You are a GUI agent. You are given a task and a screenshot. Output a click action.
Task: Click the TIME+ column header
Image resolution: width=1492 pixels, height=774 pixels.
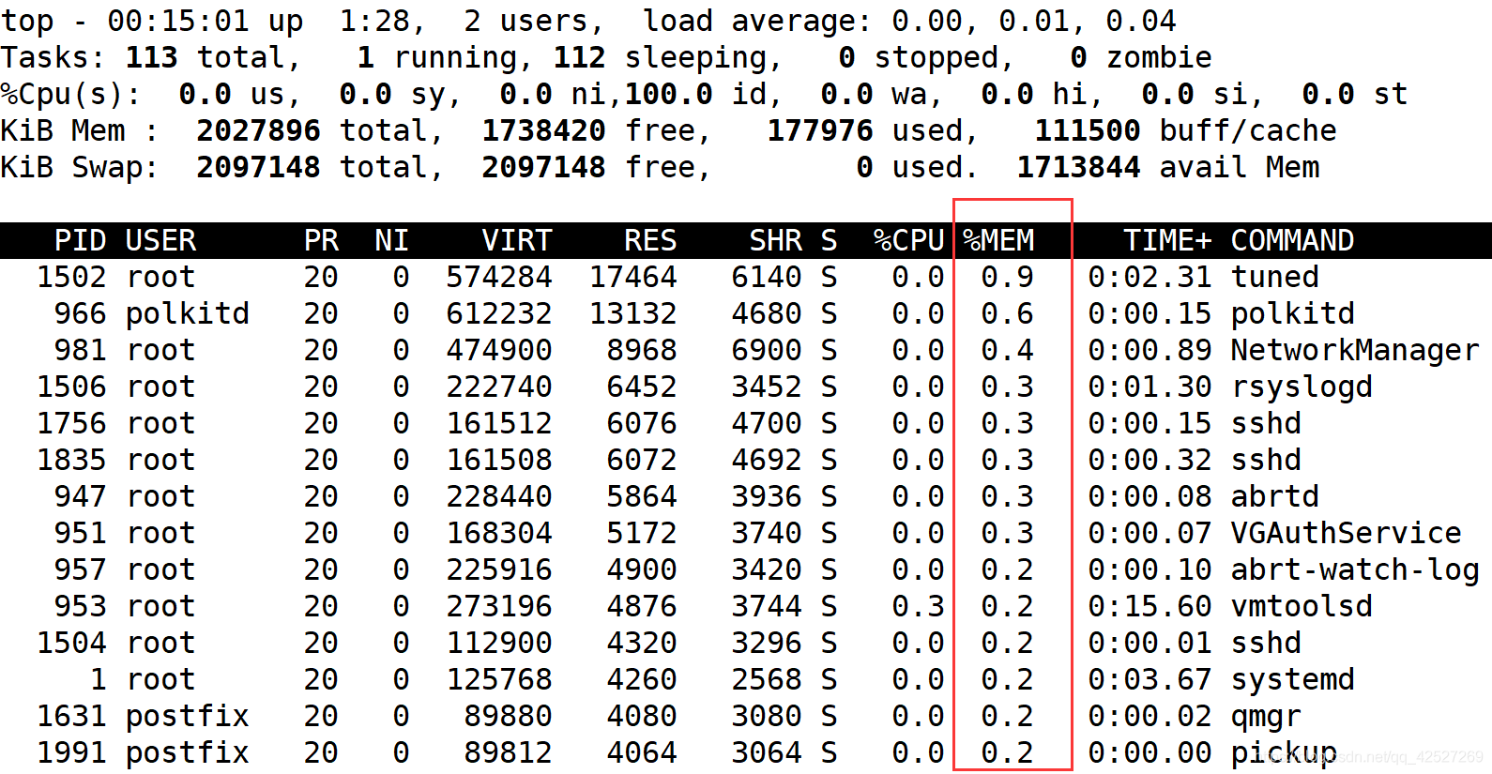(x=1168, y=241)
